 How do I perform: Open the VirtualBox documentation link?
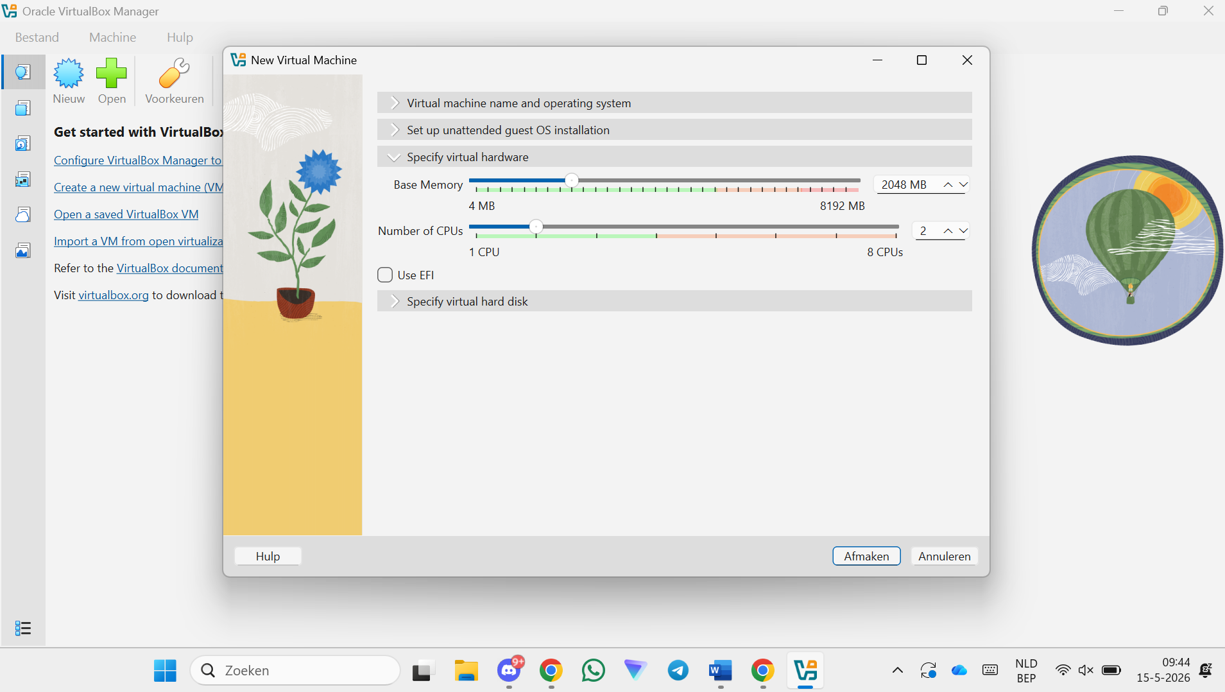pyautogui.click(x=170, y=268)
